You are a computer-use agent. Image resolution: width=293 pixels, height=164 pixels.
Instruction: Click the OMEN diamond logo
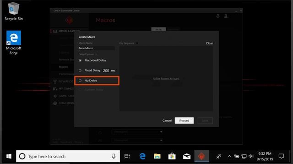point(69,20)
